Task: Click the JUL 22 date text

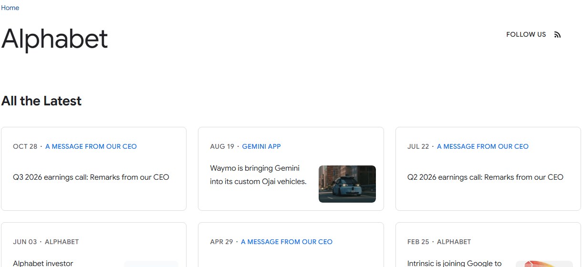Action: point(418,146)
